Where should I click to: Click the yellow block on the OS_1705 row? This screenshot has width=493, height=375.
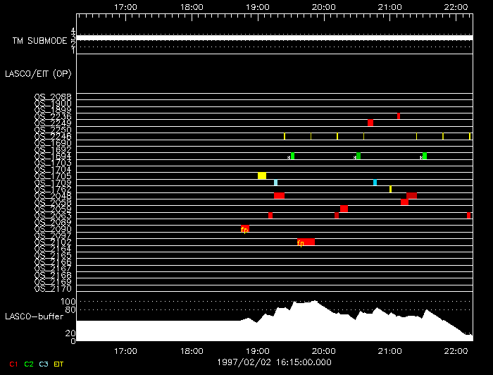pyautogui.click(x=262, y=176)
